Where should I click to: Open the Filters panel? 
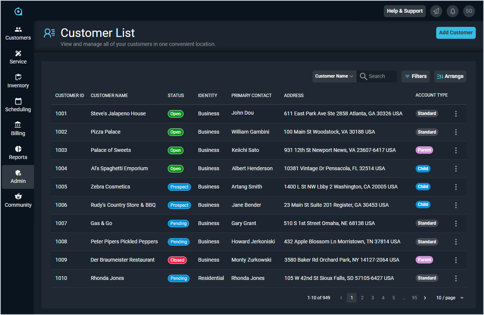(x=415, y=76)
